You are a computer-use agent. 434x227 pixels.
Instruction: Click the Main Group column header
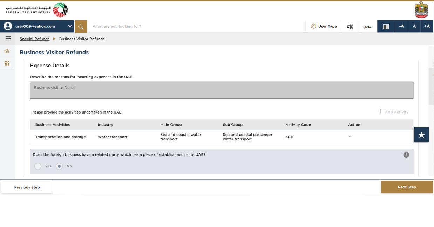(171, 125)
